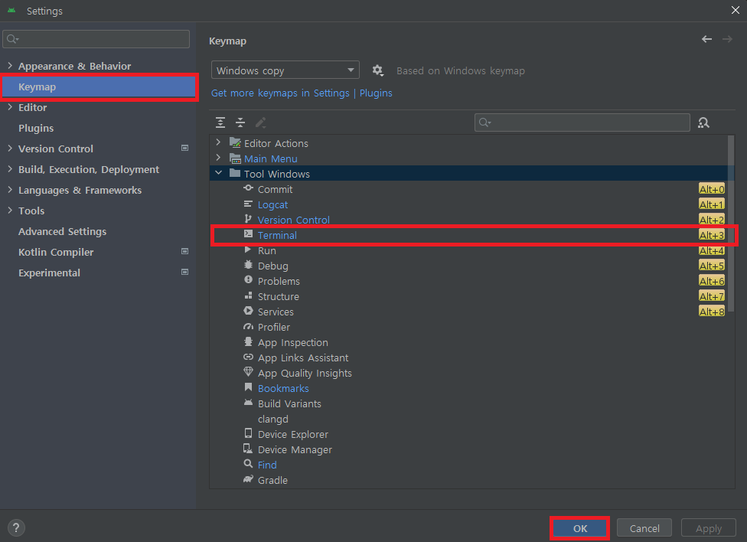
Task: Click the Cancel button
Action: pyautogui.click(x=644, y=527)
